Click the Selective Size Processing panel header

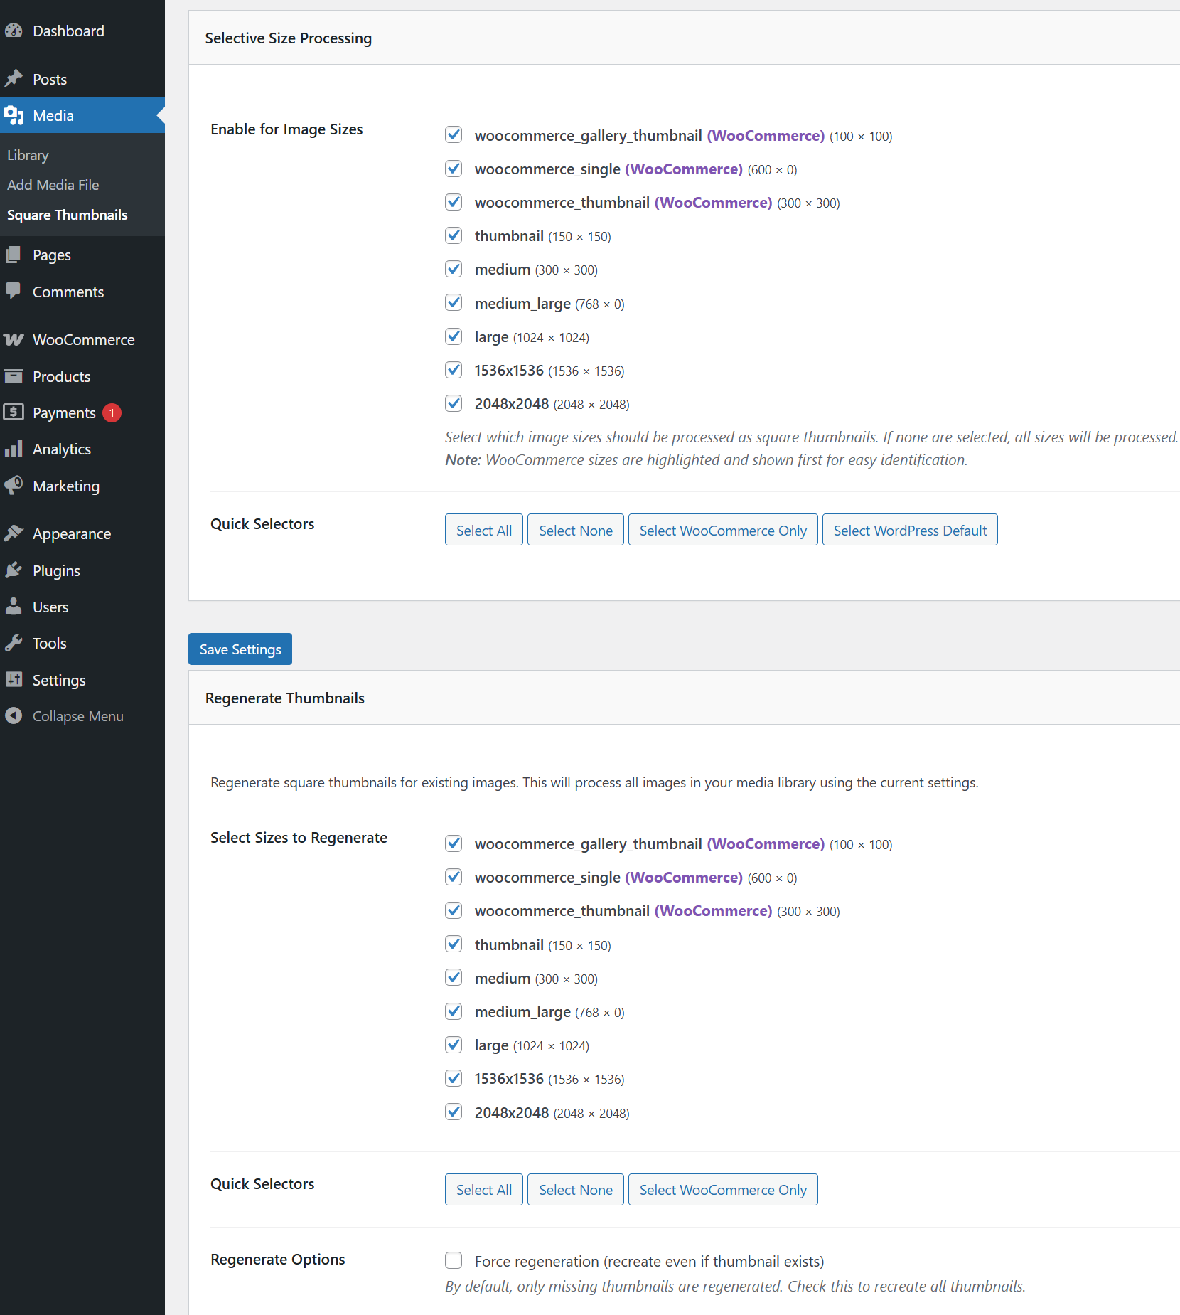[684, 38]
